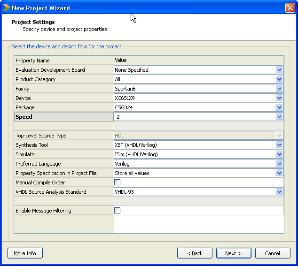Toggle the Enable Message Filtering checkbox
The width and height of the screenshot is (298, 266).
click(118, 211)
